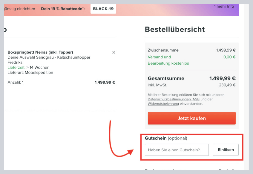Click the Gesamtsumme label
Image resolution: width=253 pixels, height=174 pixels.
[166, 78]
